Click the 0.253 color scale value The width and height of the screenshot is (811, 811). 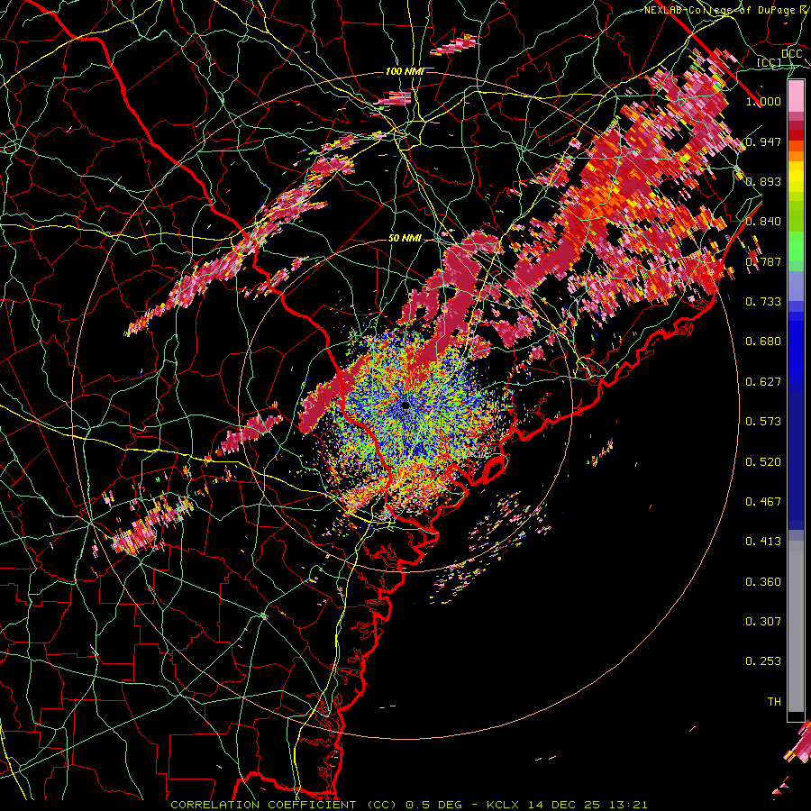click(x=763, y=661)
